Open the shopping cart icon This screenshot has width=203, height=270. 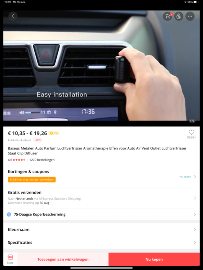[x=167, y=16]
